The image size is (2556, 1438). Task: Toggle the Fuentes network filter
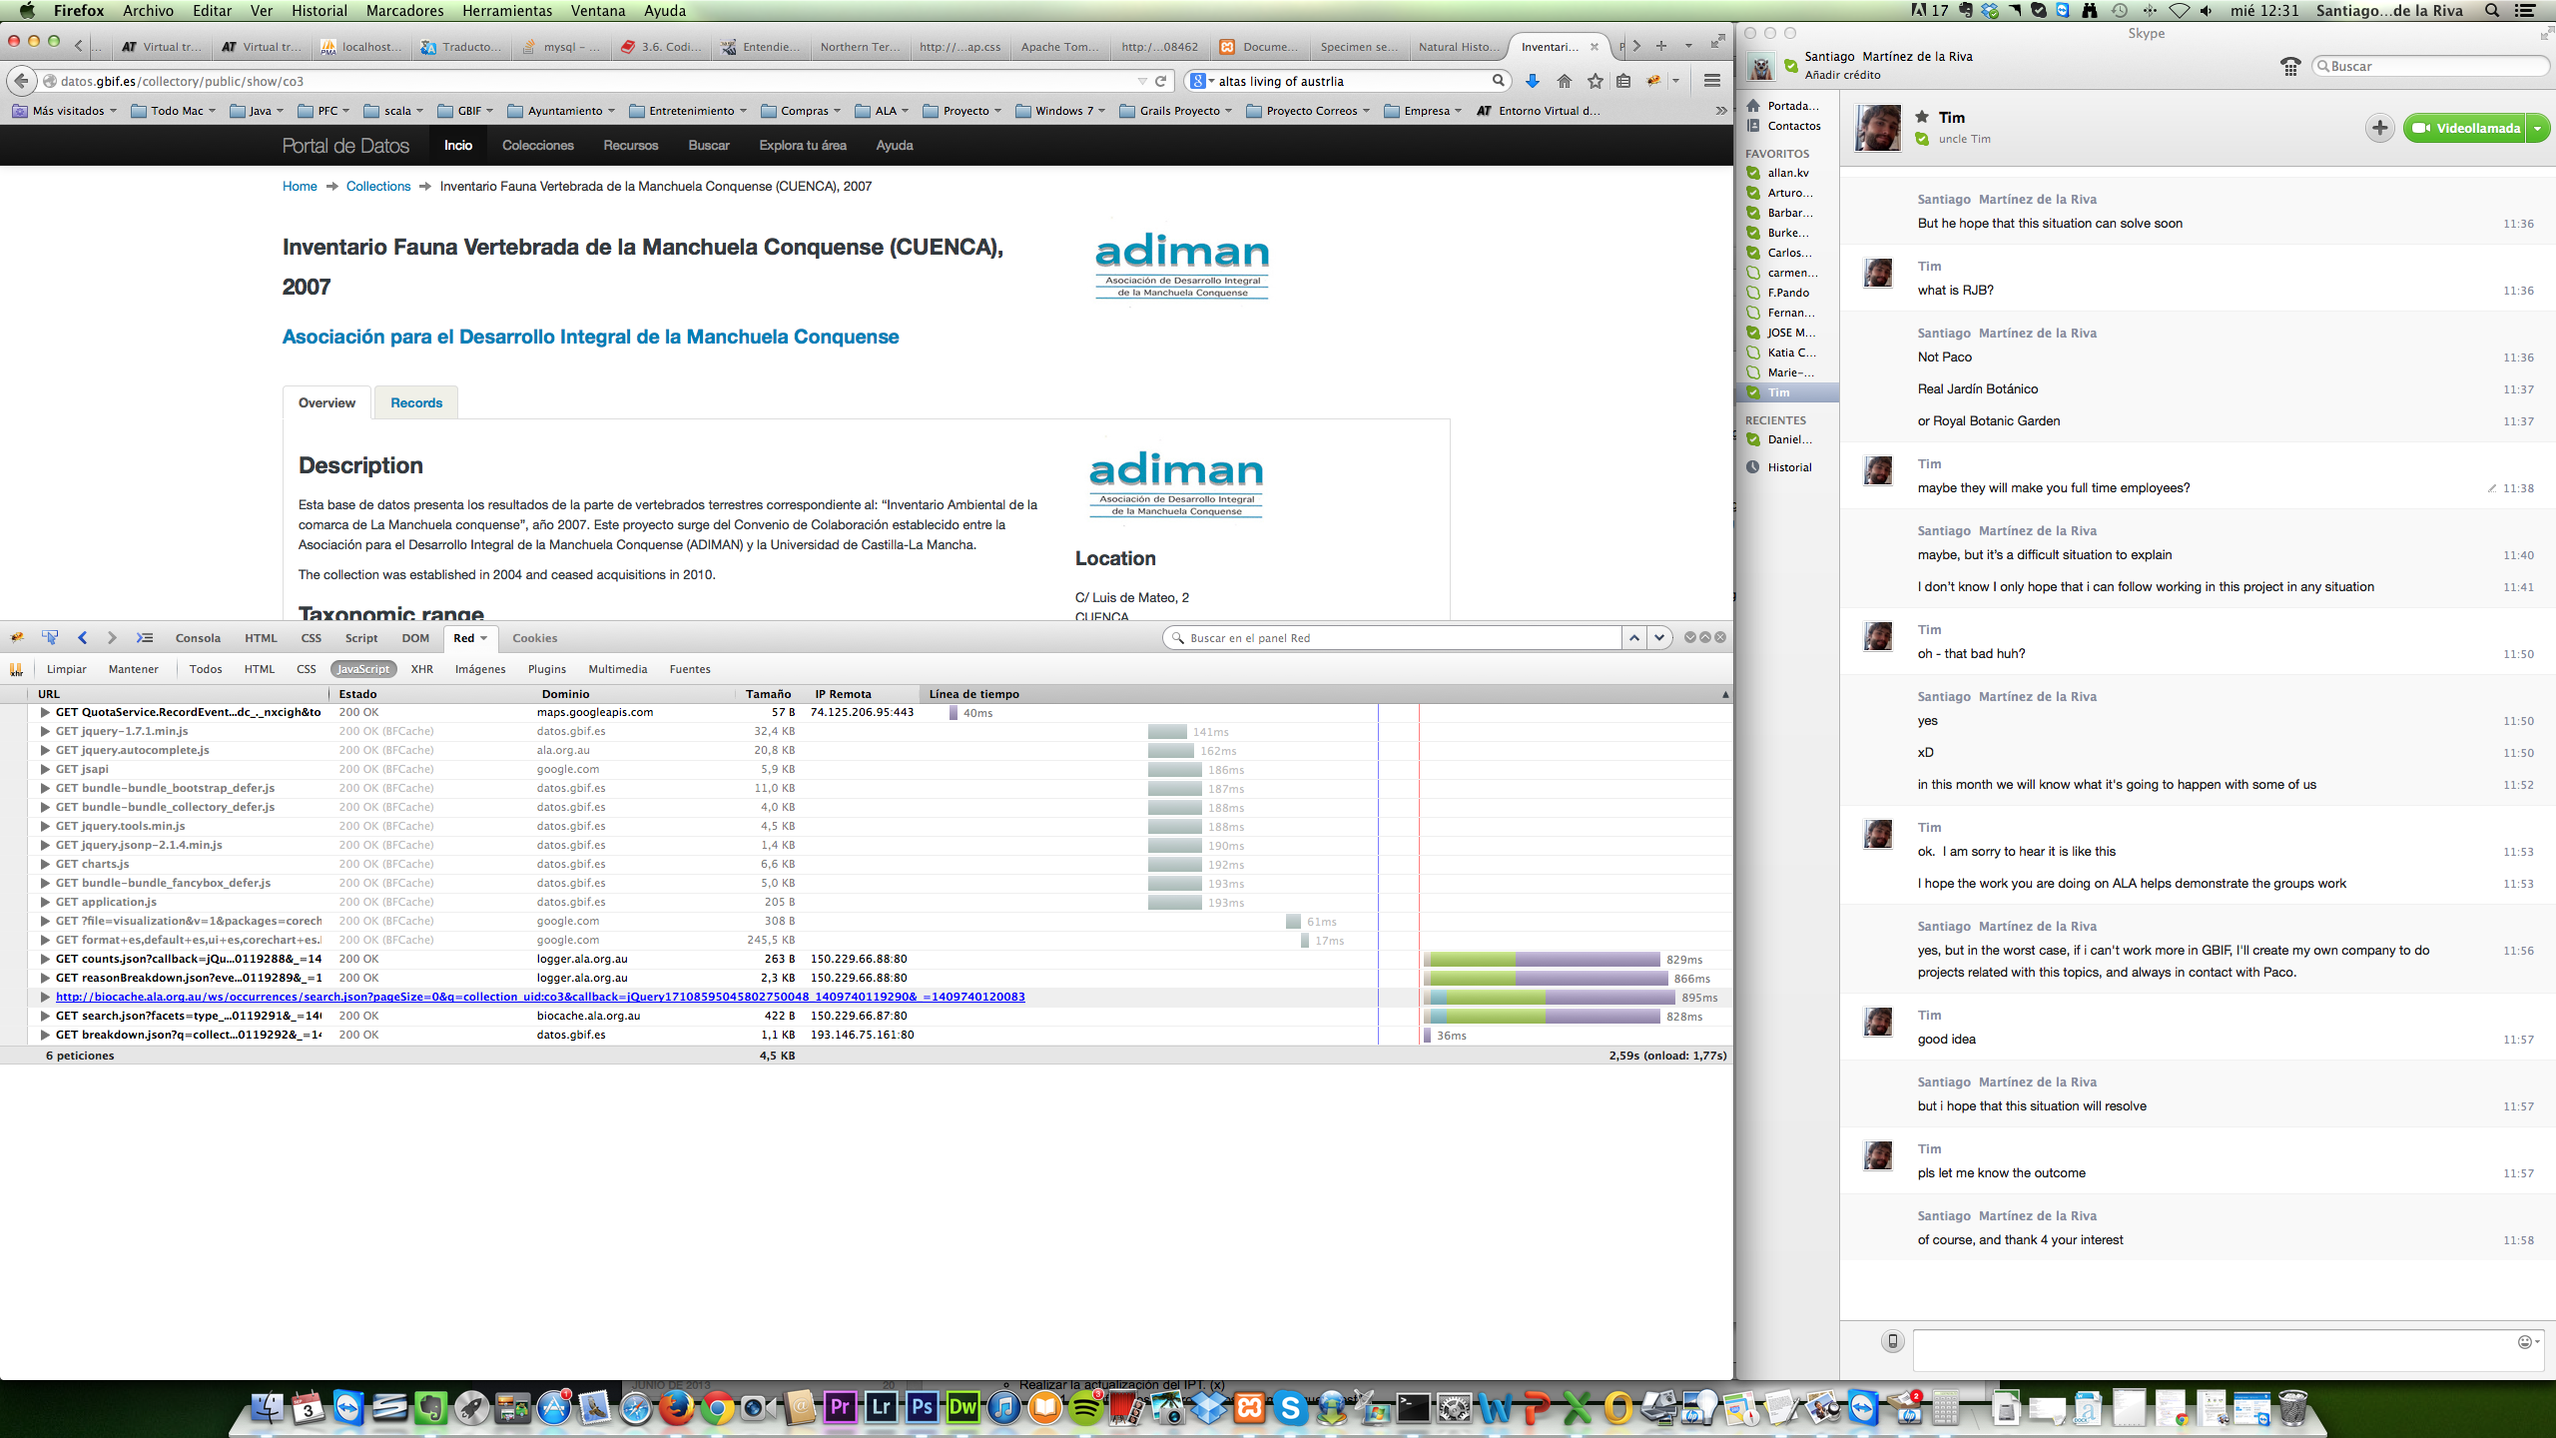pos(690,669)
